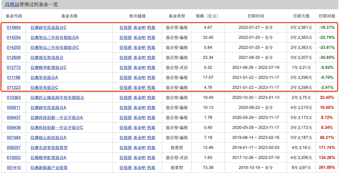Select date range 2017-12-26 ~ 2022-07-19
The height and width of the screenshot is (175, 340).
[256, 158]
